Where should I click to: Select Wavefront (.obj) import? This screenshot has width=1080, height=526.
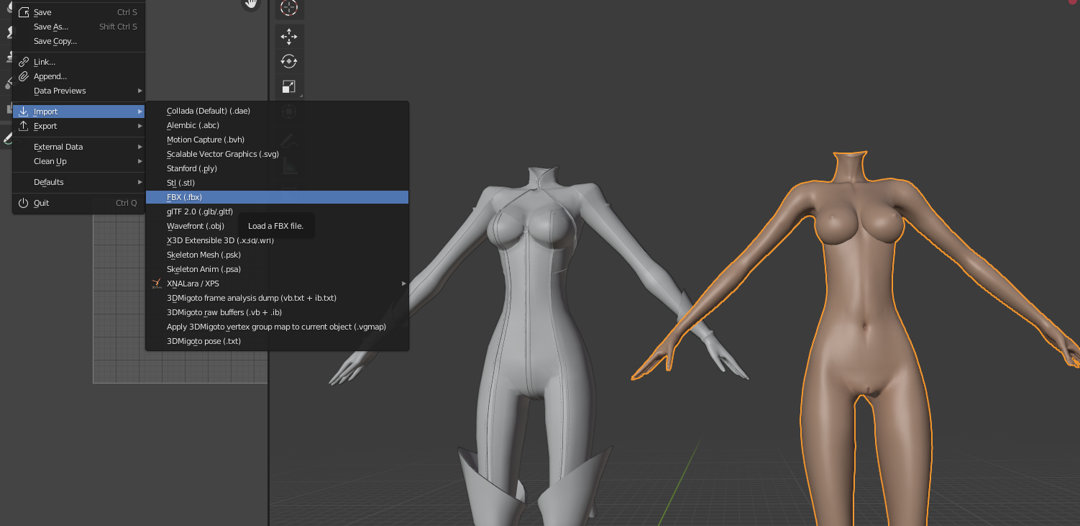click(277, 226)
